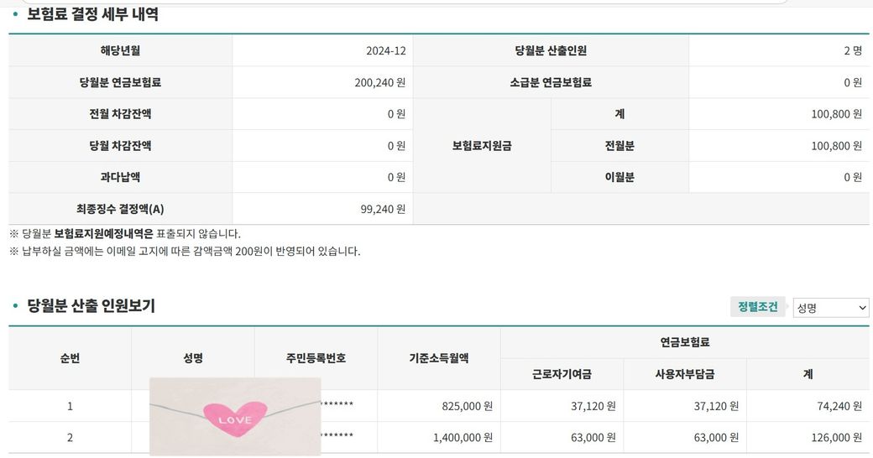The width and height of the screenshot is (873, 458).
Task: Click the 74,240 원 total cell
Action: (x=839, y=406)
